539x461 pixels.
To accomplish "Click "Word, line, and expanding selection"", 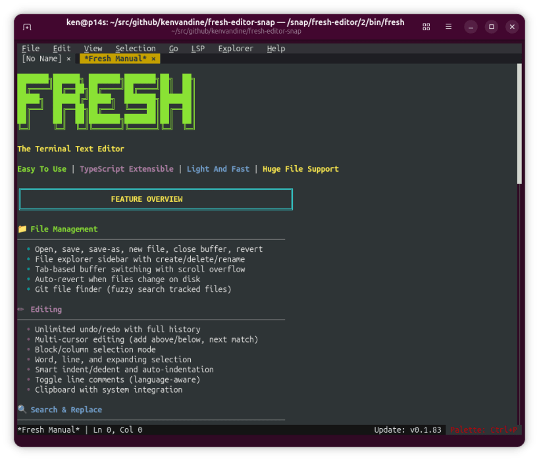I will 113,359.
